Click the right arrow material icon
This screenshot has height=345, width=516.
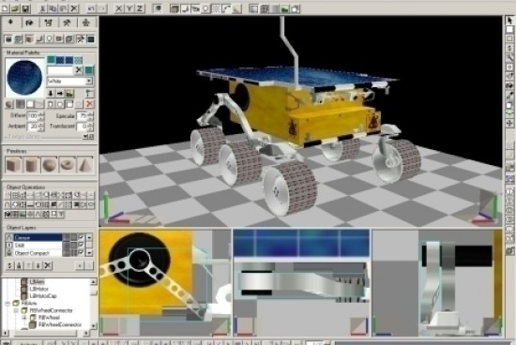pyautogui.click(x=60, y=94)
